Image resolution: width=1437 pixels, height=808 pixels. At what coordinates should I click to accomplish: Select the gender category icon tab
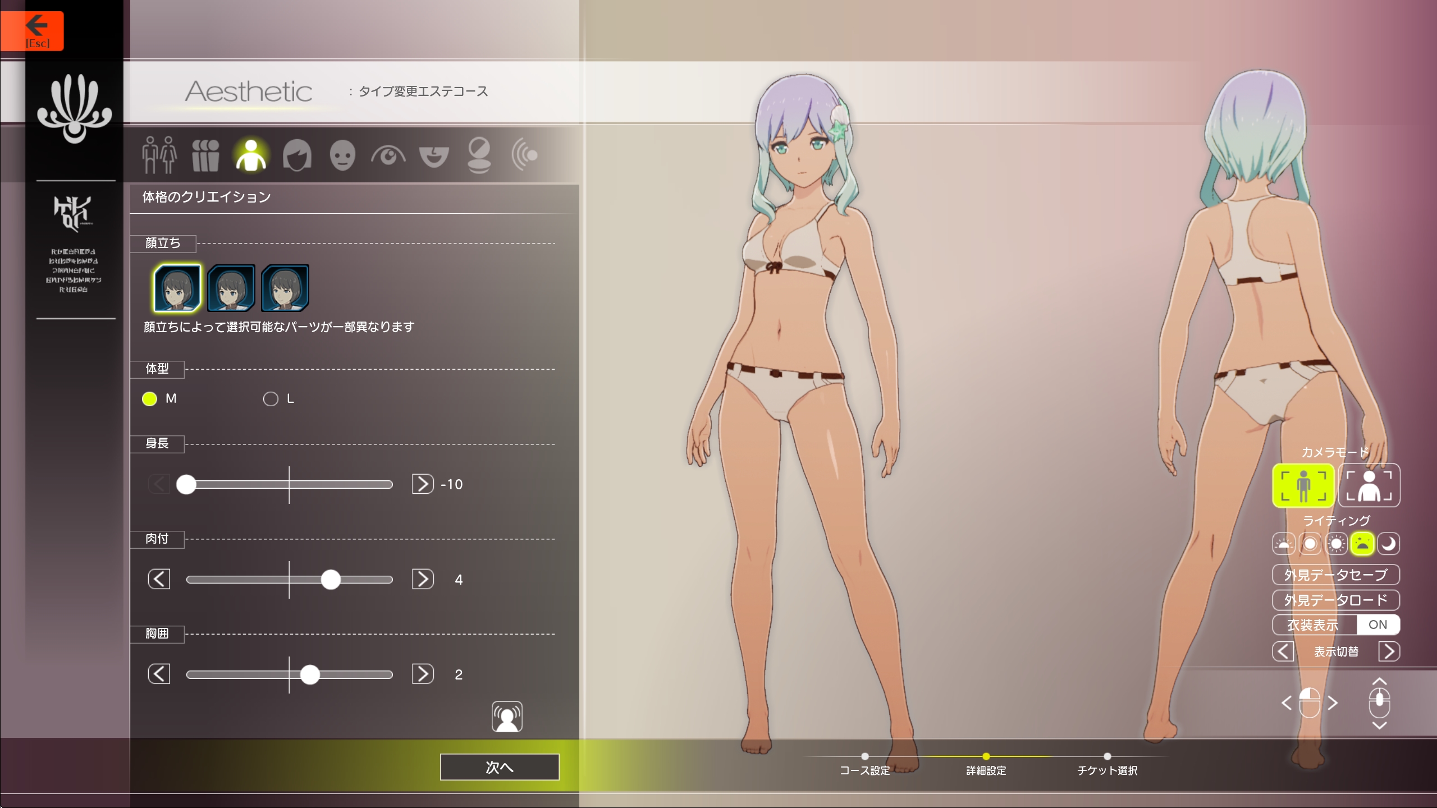(159, 155)
